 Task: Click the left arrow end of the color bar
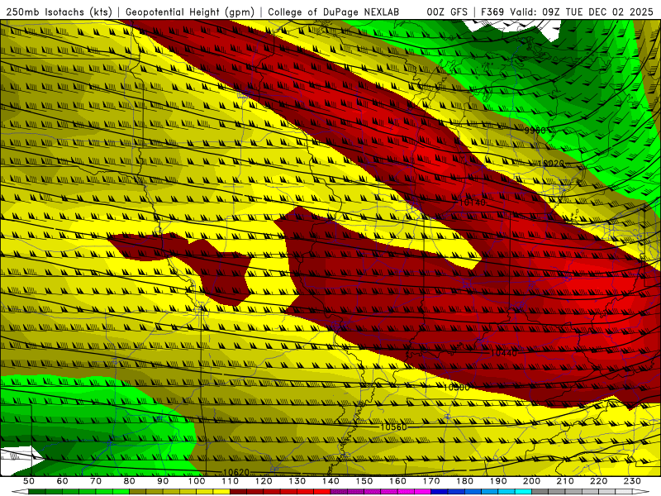[20, 492]
